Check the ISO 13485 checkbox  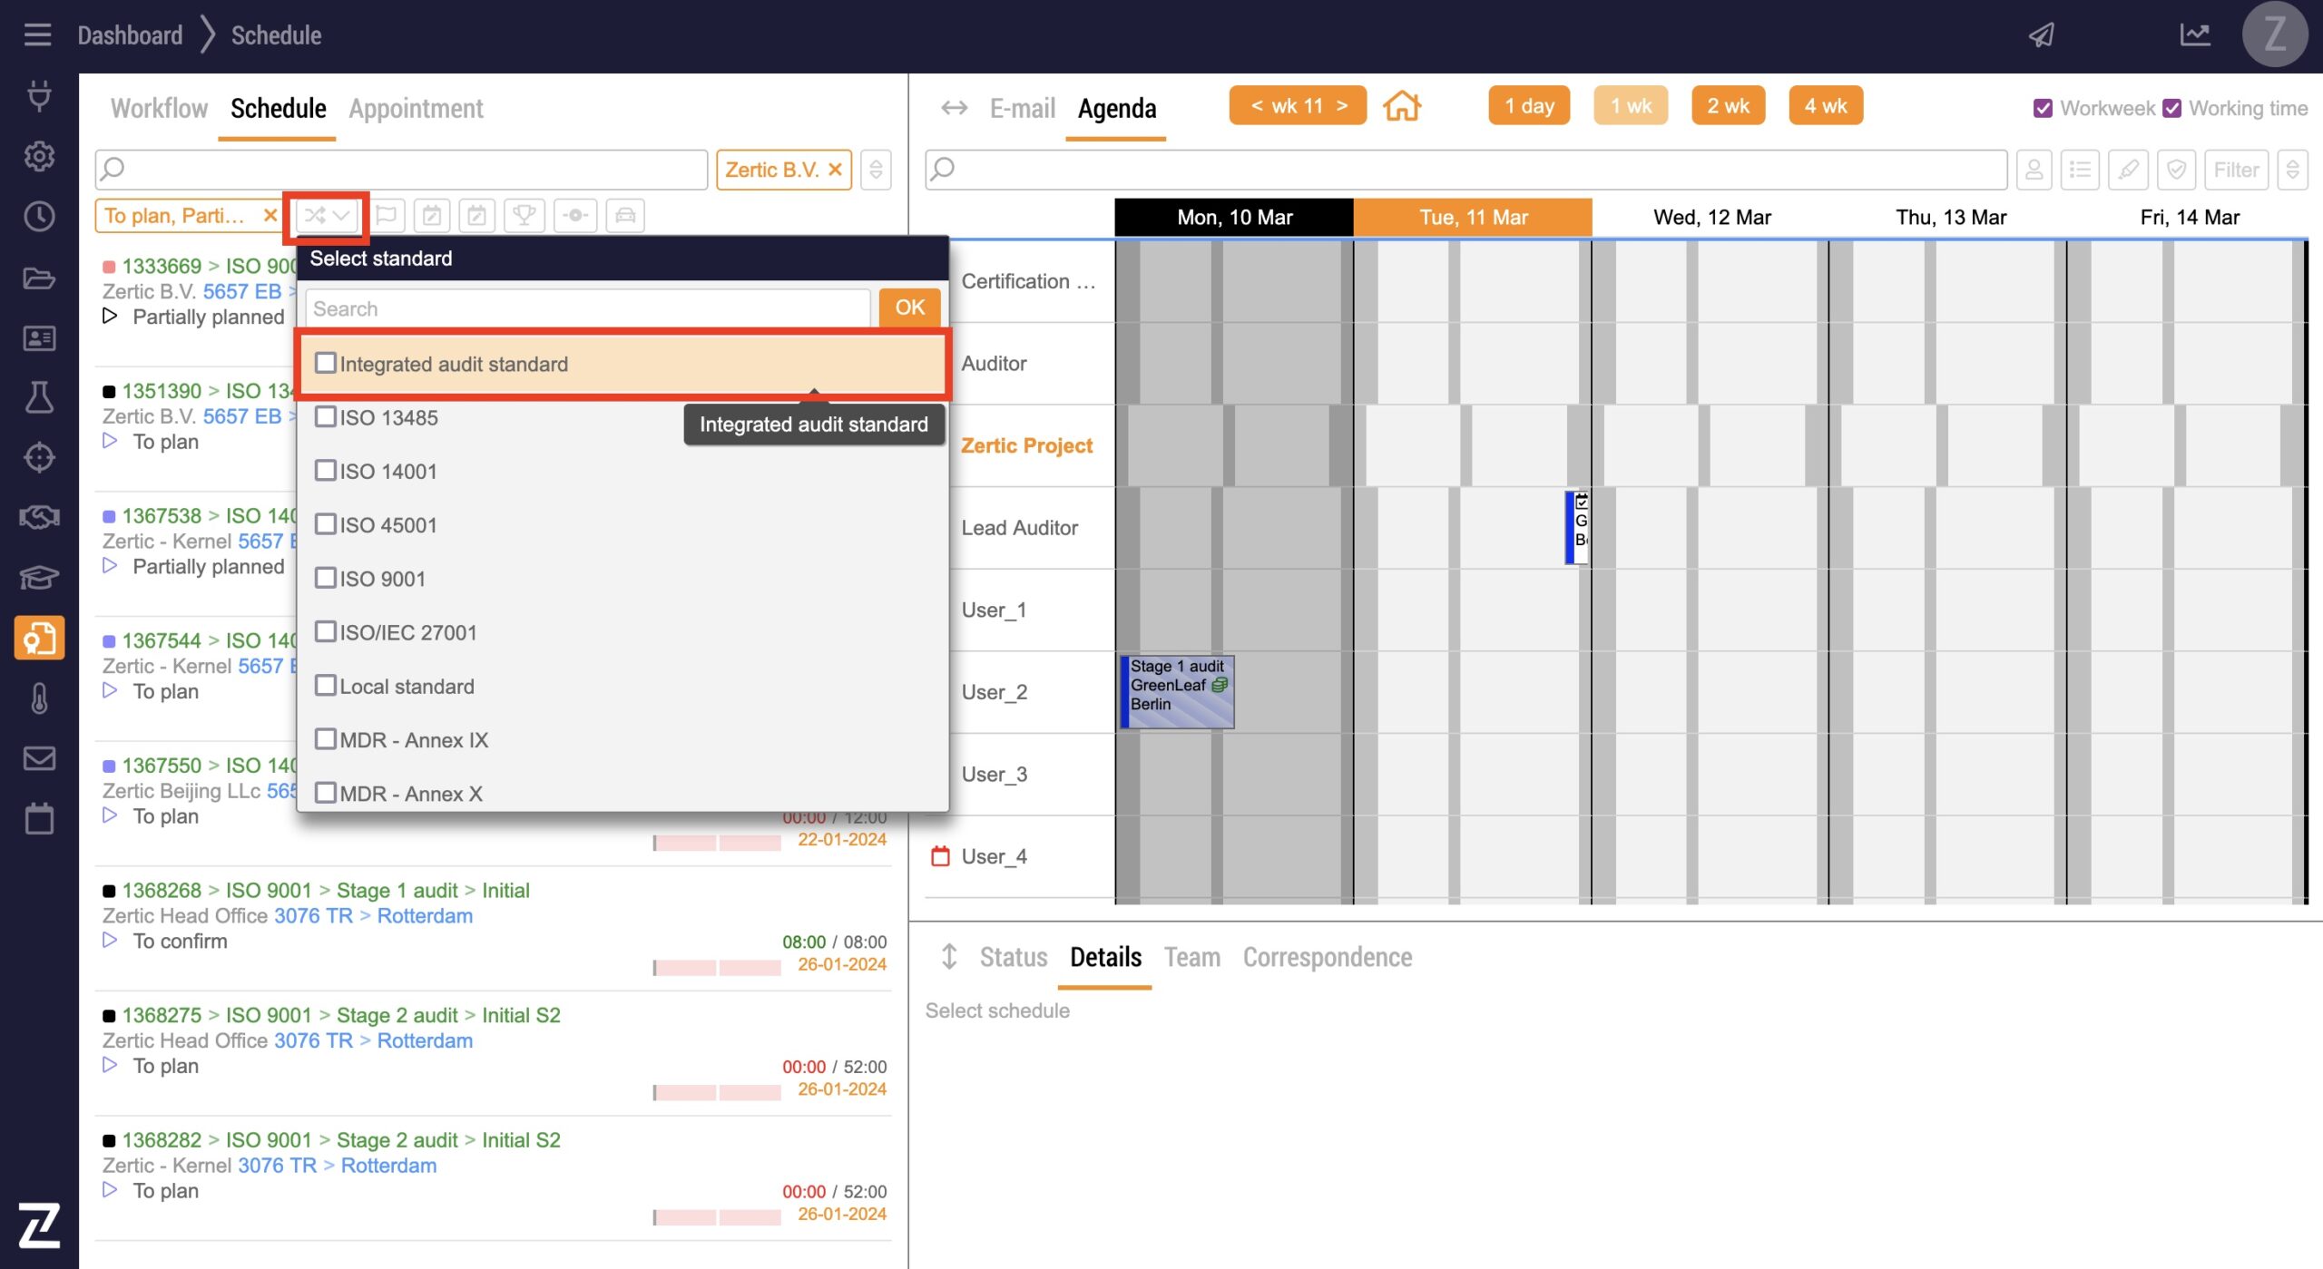click(x=326, y=417)
